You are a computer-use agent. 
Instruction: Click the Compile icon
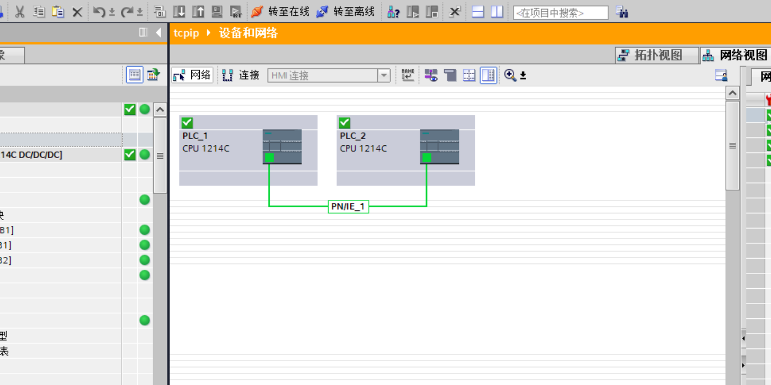coord(159,12)
